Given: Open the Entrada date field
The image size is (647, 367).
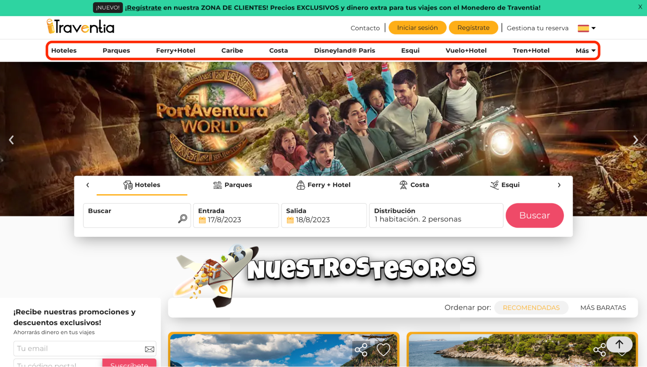Looking at the screenshot, I should (x=236, y=215).
